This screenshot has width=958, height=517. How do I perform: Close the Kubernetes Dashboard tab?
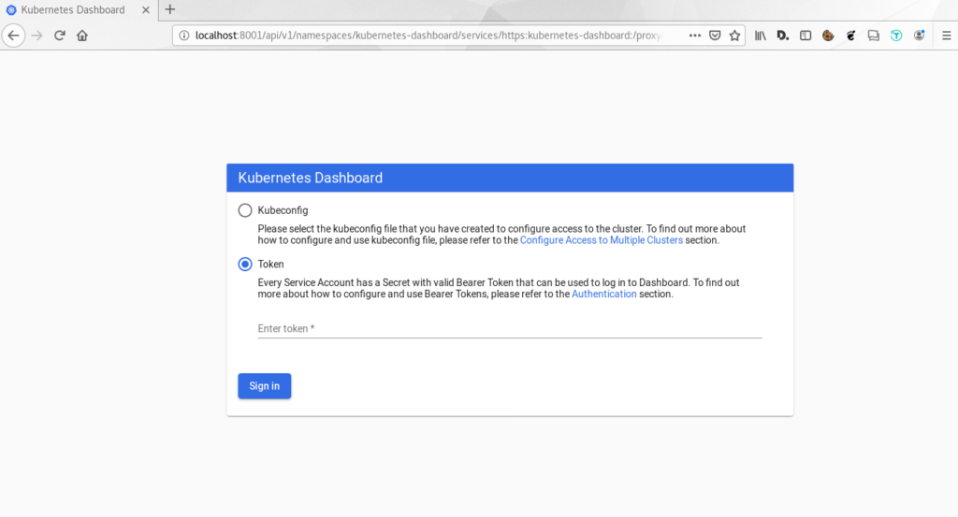[x=145, y=9]
